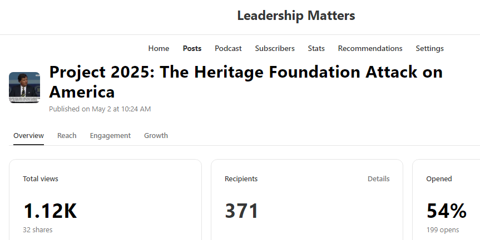
Task: Open the Podcast section
Action: click(x=228, y=48)
